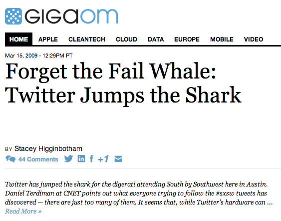Go to the CLEANTECH section

click(87, 39)
